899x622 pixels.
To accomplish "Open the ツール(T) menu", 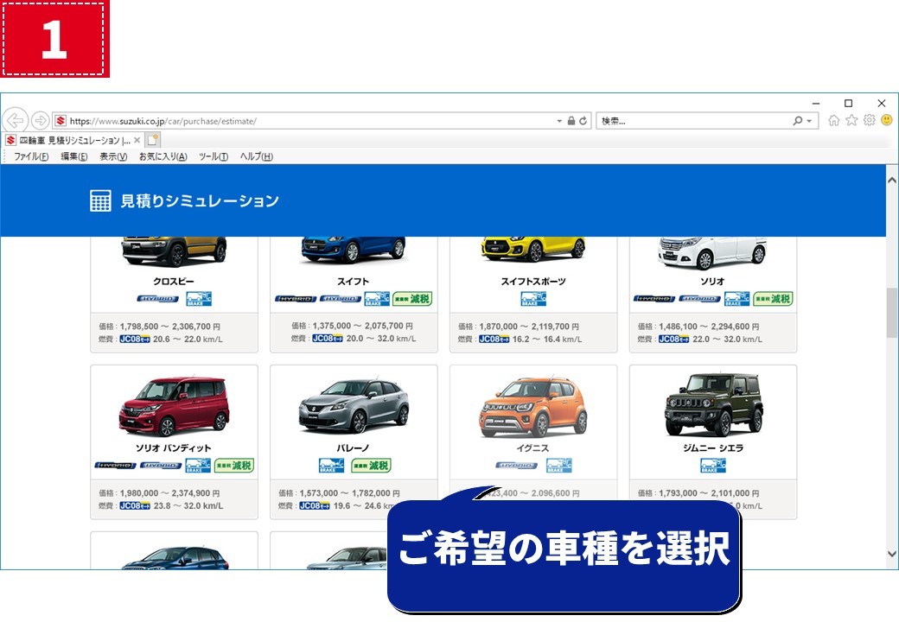I will click(214, 156).
